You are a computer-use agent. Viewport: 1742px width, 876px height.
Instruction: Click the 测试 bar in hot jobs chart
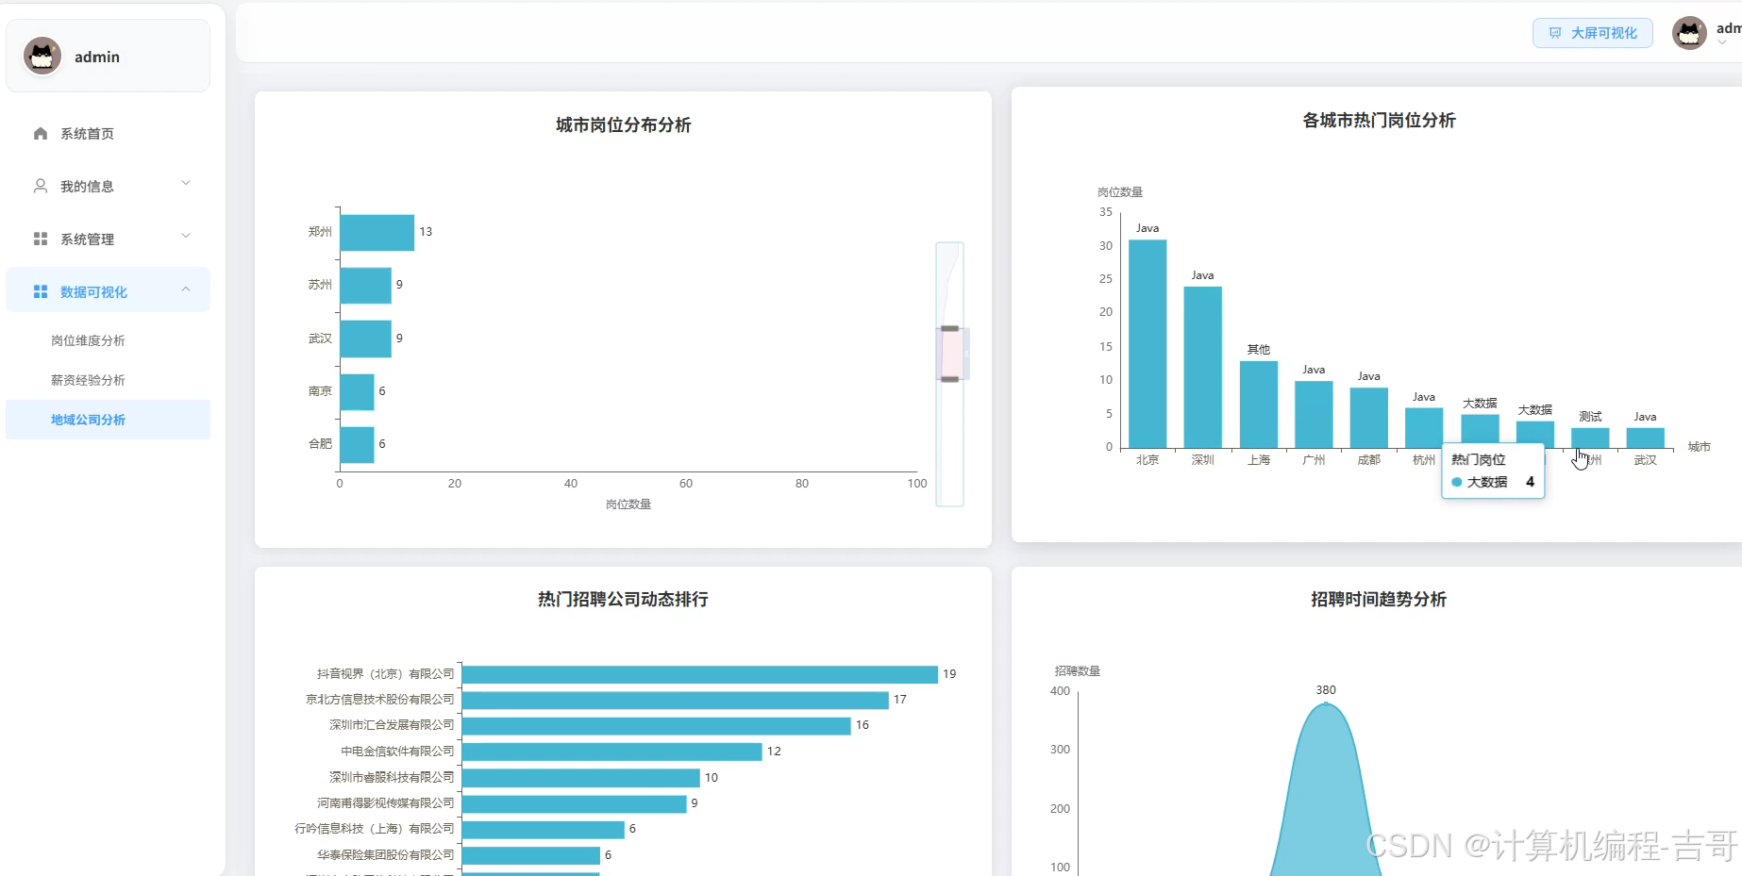[1590, 438]
